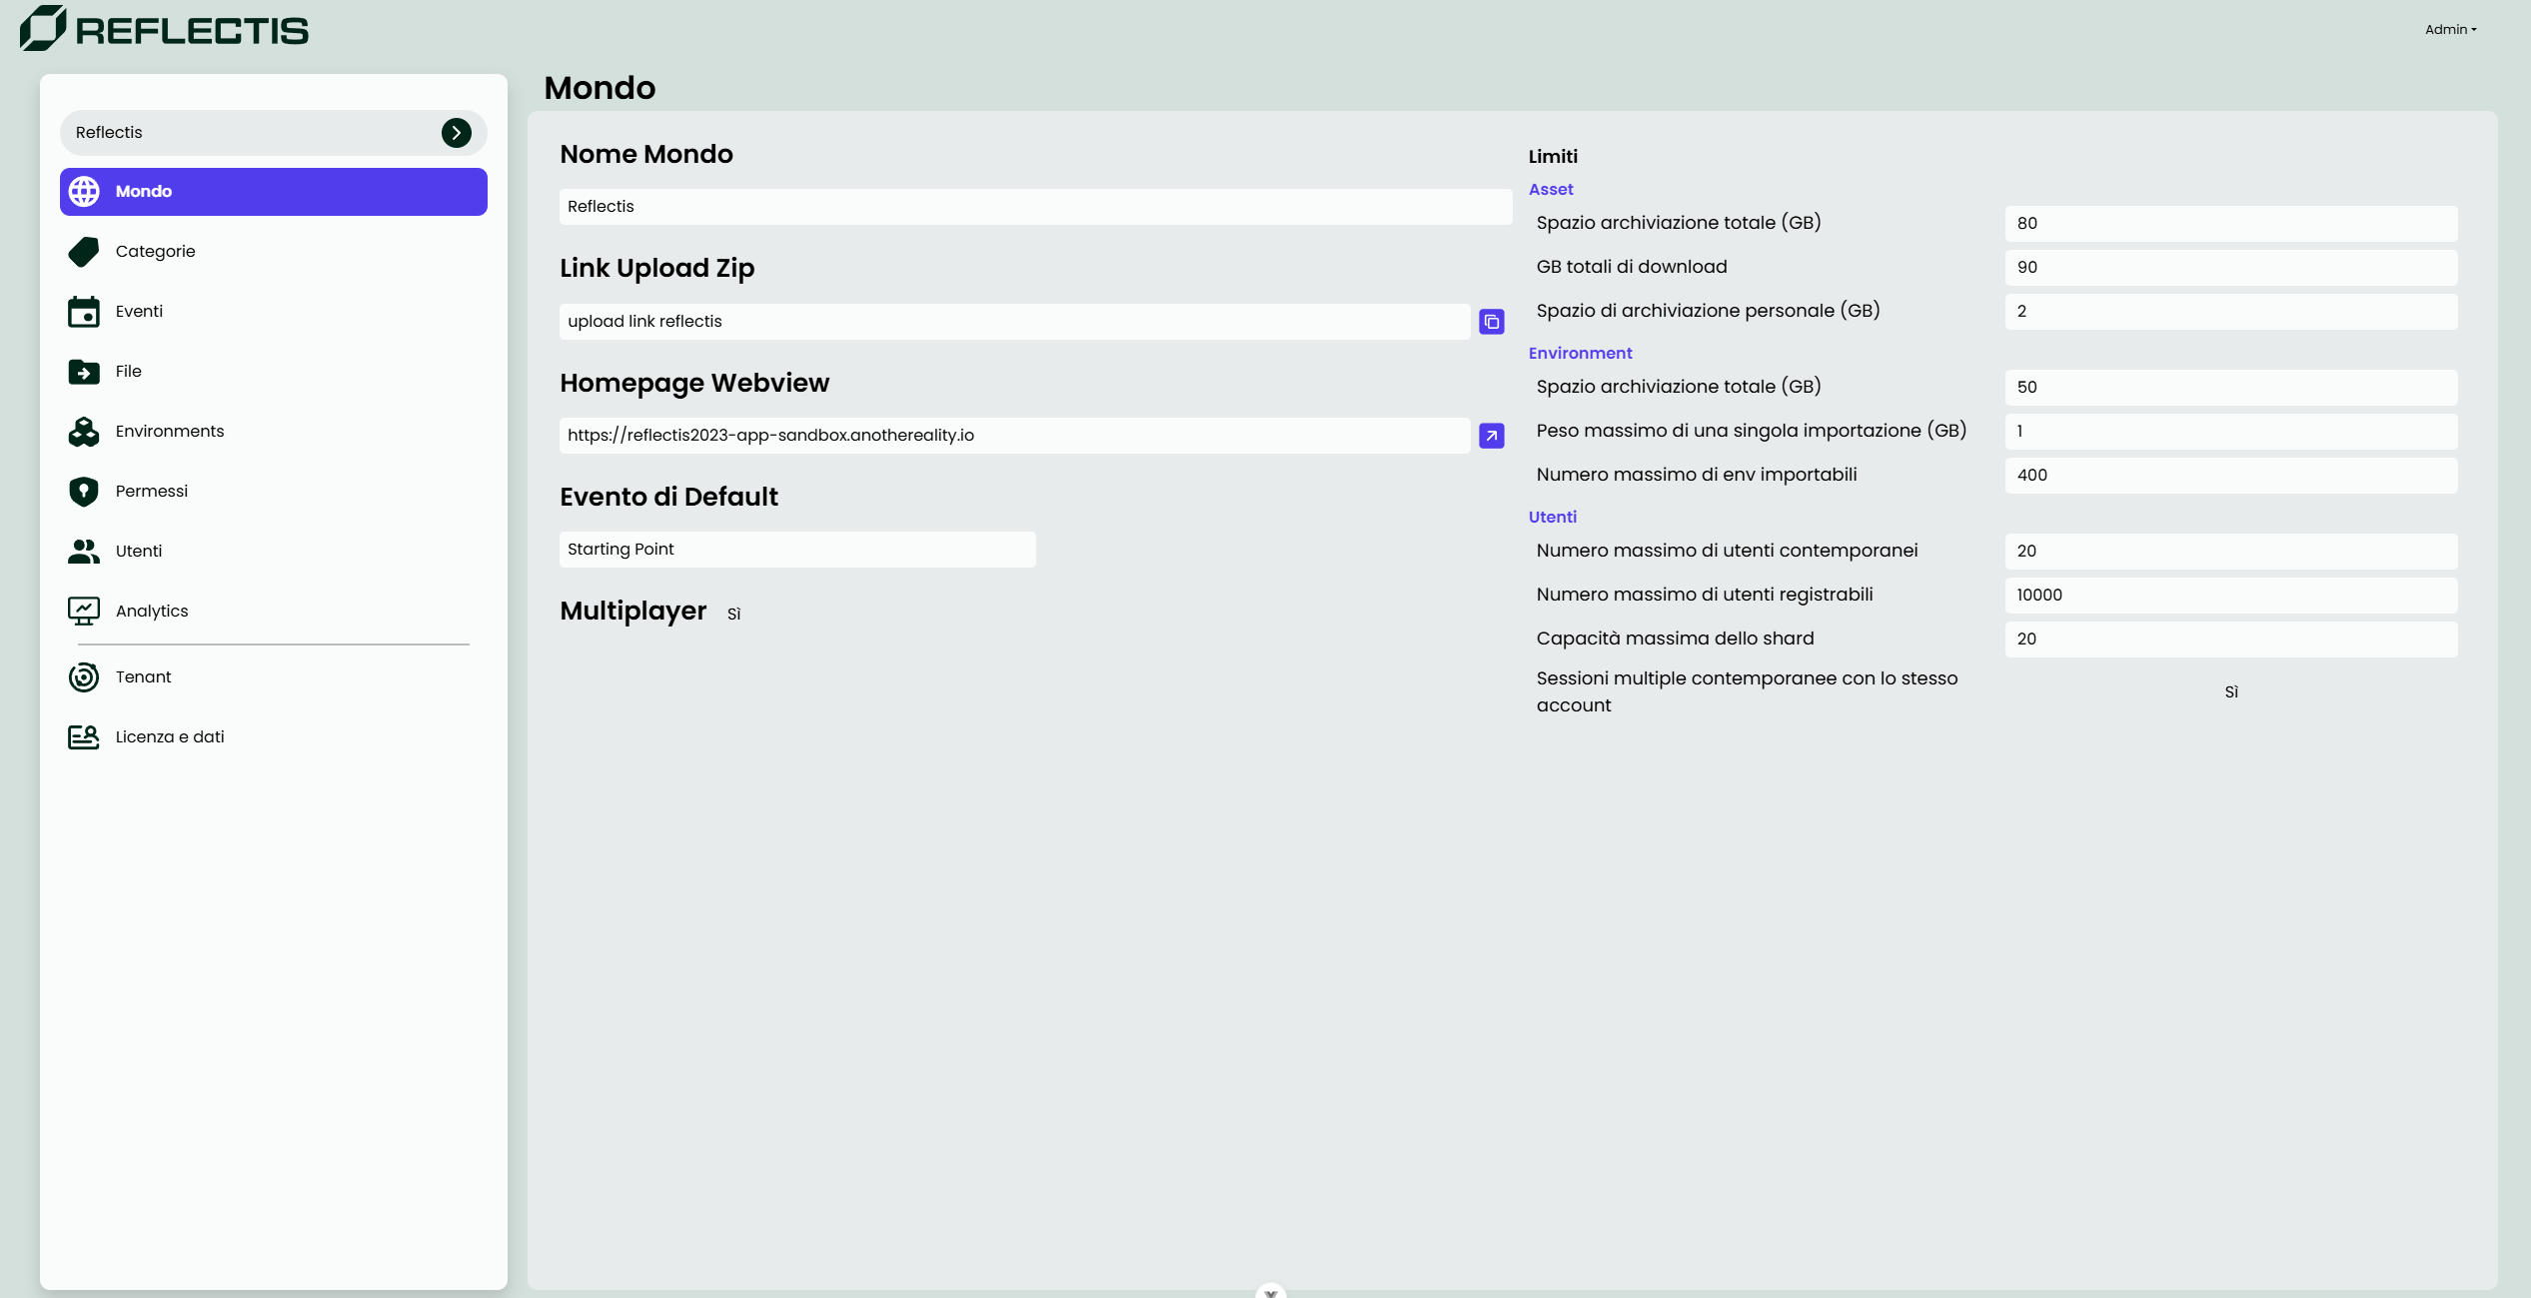The width and height of the screenshot is (2531, 1298).
Task: Open homepage webview in new tab icon
Action: click(1491, 436)
